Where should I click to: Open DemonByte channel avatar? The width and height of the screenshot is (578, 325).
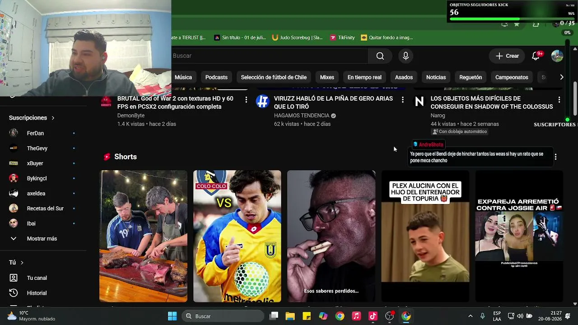coord(106,101)
